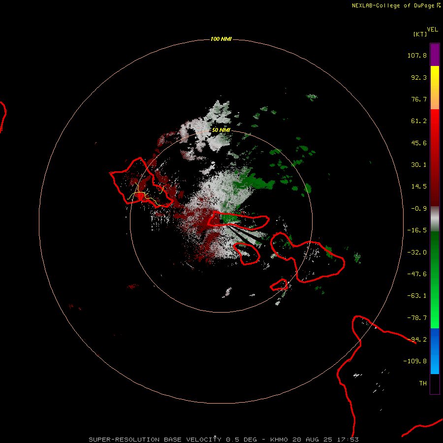
Task: Click the NEXLAB-College of DuPage credit text
Action: click(396, 5)
